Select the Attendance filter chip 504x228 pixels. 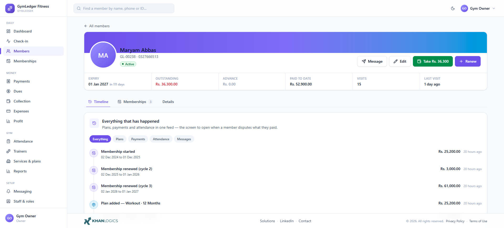[x=161, y=139]
